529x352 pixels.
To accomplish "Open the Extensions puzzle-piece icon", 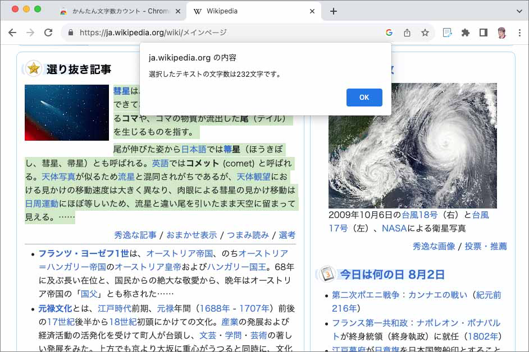I will 466,33.
